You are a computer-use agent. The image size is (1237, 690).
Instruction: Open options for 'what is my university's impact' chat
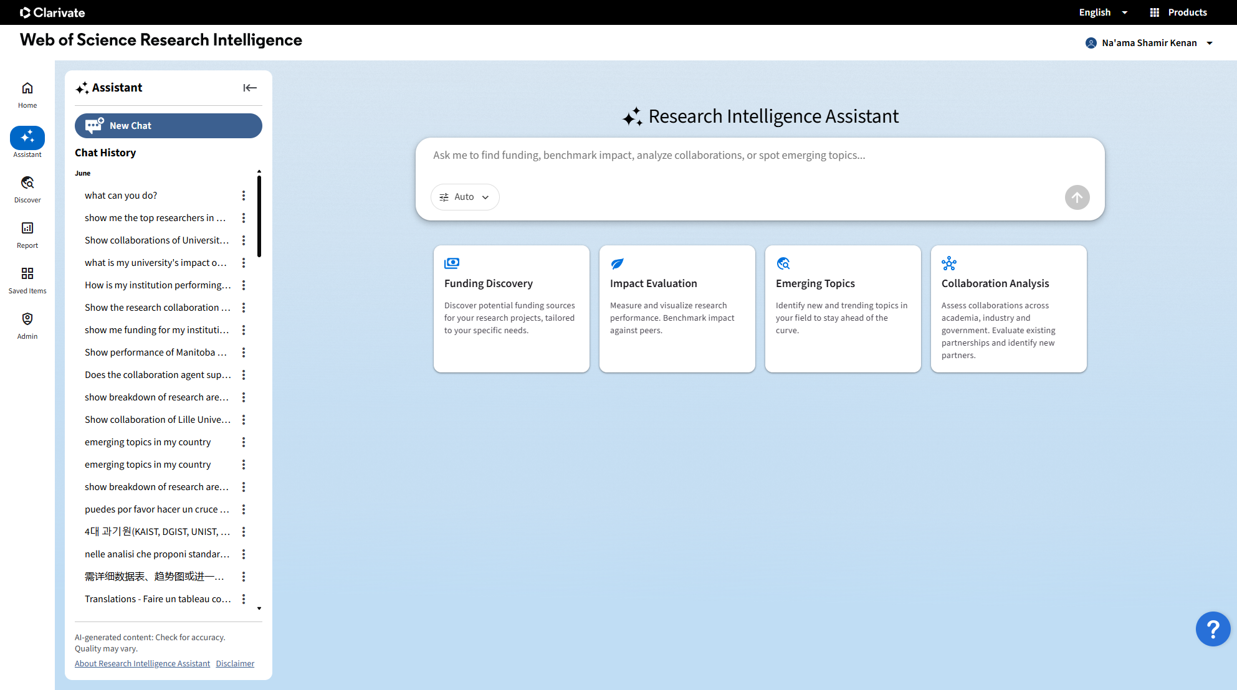pyautogui.click(x=244, y=263)
